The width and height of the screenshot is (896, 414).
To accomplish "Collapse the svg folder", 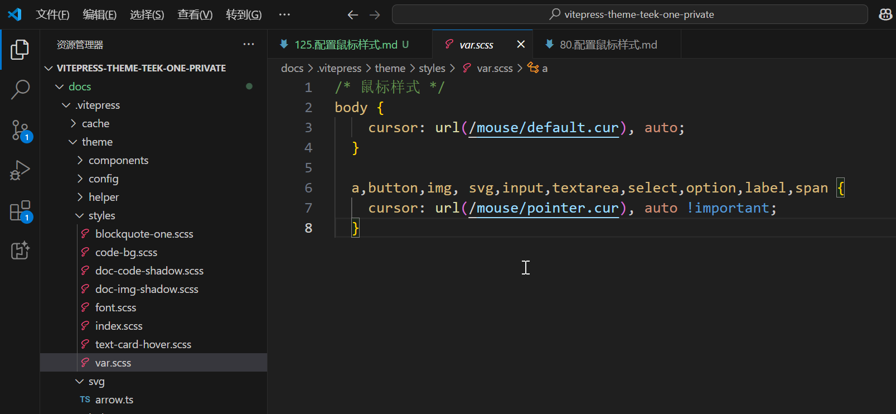I will pos(153,381).
